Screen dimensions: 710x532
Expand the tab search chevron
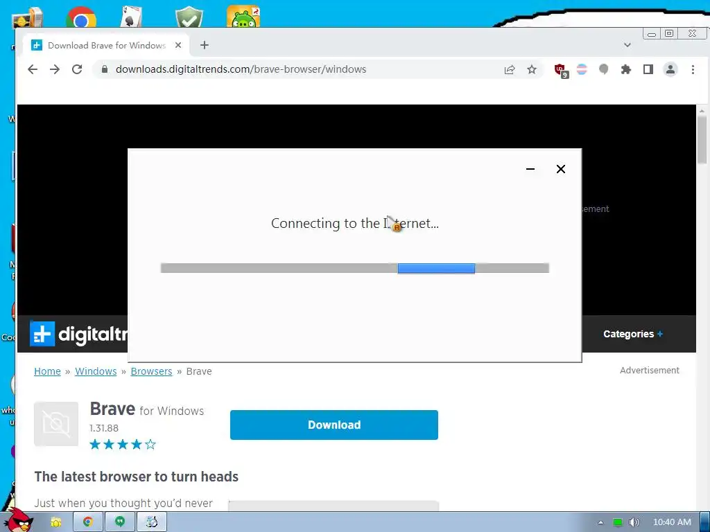tap(627, 45)
